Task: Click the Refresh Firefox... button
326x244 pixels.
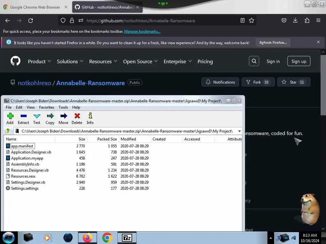Action: tap(273, 43)
